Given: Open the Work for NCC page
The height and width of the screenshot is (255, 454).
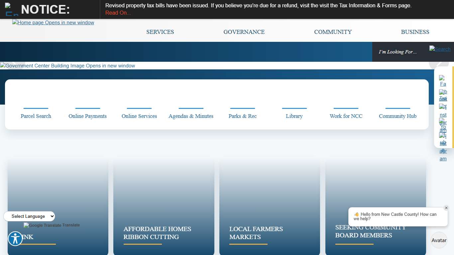Looking at the screenshot, I should coord(346,116).
